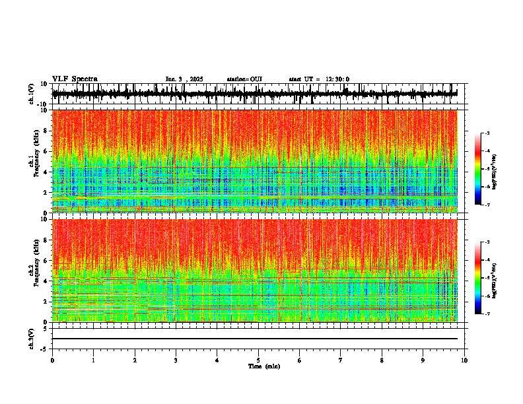Click the last time axis tick label 10
The height and width of the screenshot is (404, 523).
[x=464, y=360]
